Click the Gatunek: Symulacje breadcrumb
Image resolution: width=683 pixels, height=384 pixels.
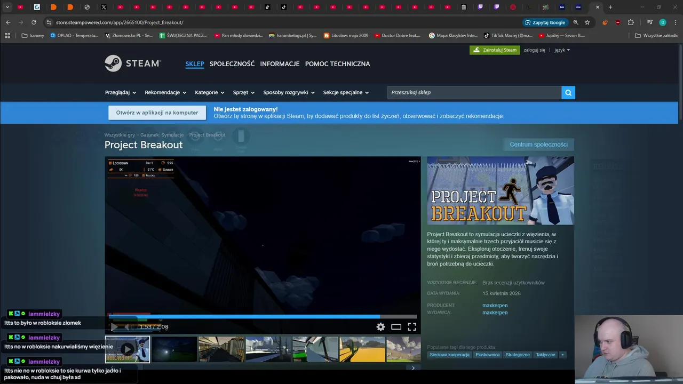(162, 135)
